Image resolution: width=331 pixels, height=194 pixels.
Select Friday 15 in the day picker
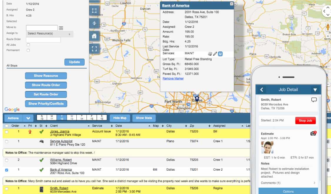[92, 118]
